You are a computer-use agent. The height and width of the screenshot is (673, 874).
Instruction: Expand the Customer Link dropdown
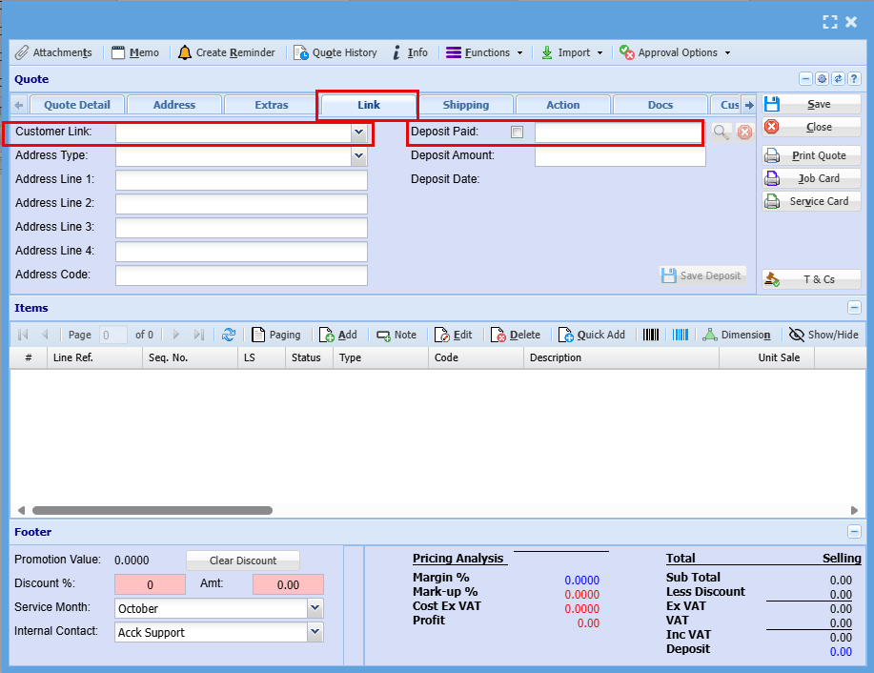point(359,132)
